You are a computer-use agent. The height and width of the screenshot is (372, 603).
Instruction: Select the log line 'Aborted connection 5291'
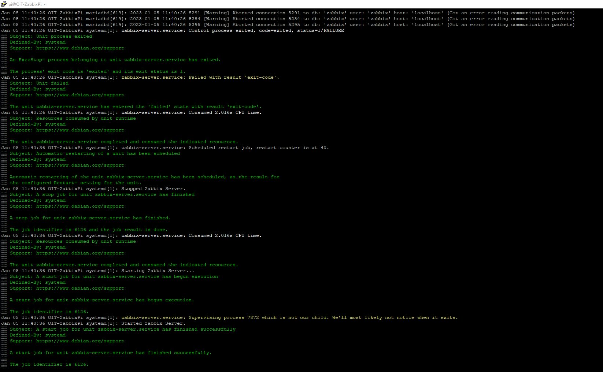point(288,13)
